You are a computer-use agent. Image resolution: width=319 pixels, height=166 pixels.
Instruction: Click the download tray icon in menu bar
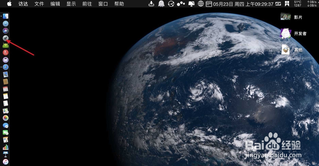[151, 4]
